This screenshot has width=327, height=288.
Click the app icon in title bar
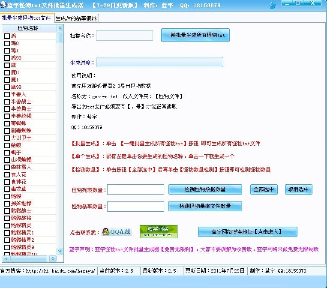(x=4, y=5)
